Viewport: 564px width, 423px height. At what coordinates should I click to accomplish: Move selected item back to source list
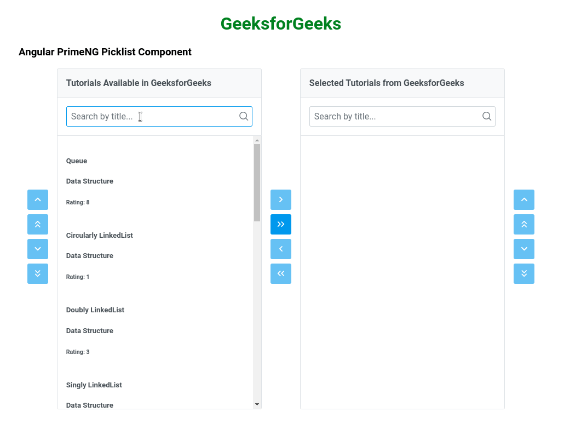click(281, 249)
